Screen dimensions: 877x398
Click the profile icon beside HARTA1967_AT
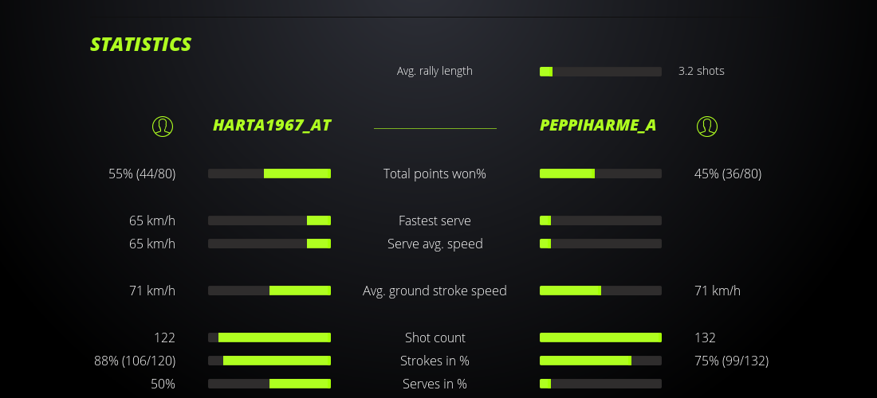pos(163,126)
